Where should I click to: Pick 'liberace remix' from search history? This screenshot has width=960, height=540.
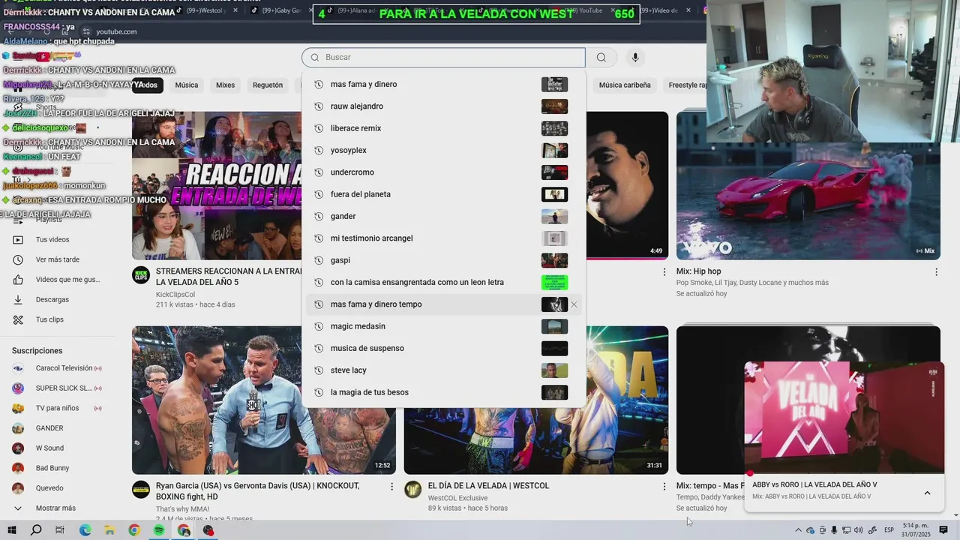tap(443, 128)
